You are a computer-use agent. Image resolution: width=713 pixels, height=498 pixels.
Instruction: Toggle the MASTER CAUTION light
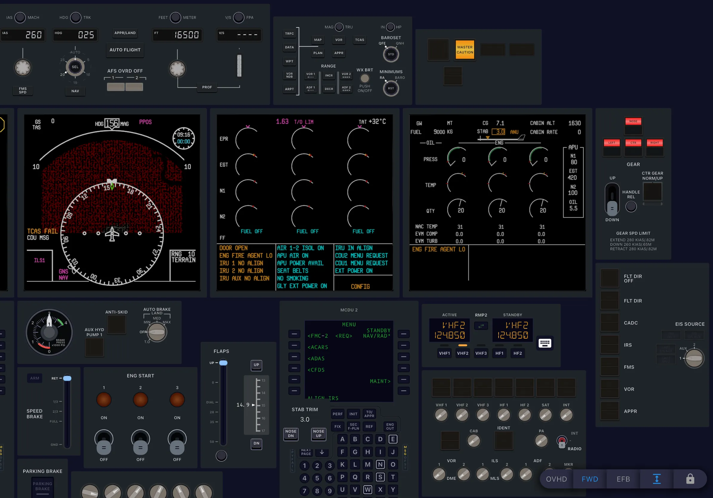point(465,50)
